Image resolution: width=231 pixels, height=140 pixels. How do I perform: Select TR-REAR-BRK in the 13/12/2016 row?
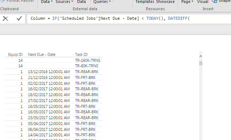[x=87, y=72]
